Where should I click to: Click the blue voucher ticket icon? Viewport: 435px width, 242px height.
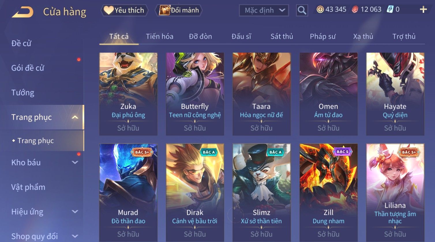[x=390, y=10]
